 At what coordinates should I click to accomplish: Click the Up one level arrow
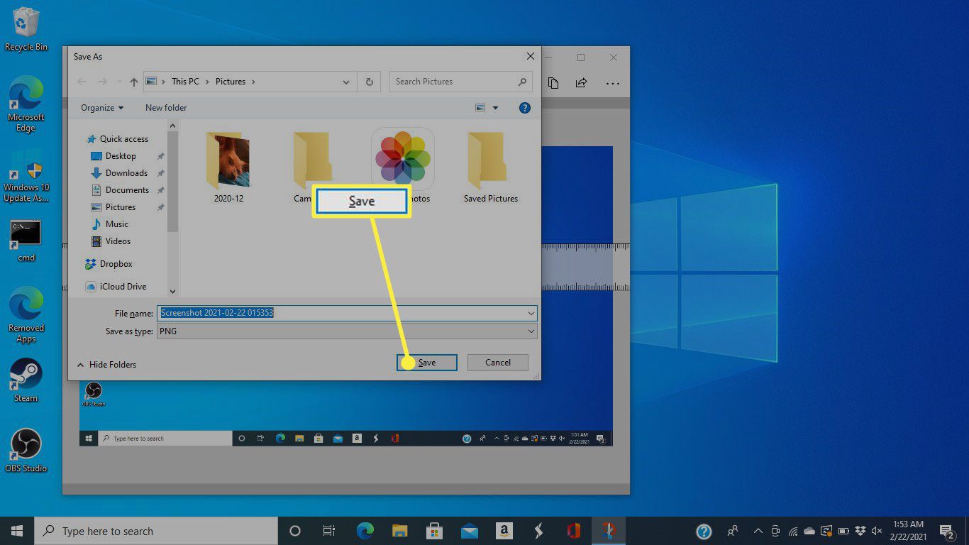coord(134,82)
